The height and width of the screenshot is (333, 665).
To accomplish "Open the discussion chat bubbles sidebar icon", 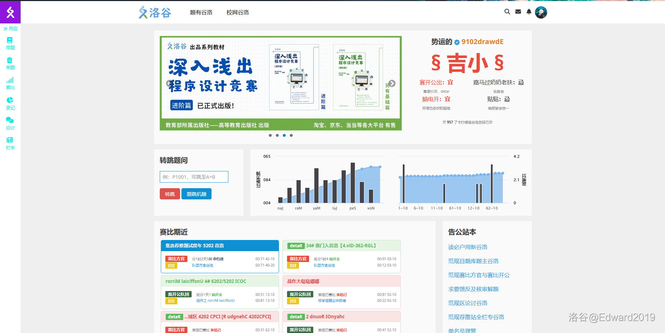I will [10, 120].
